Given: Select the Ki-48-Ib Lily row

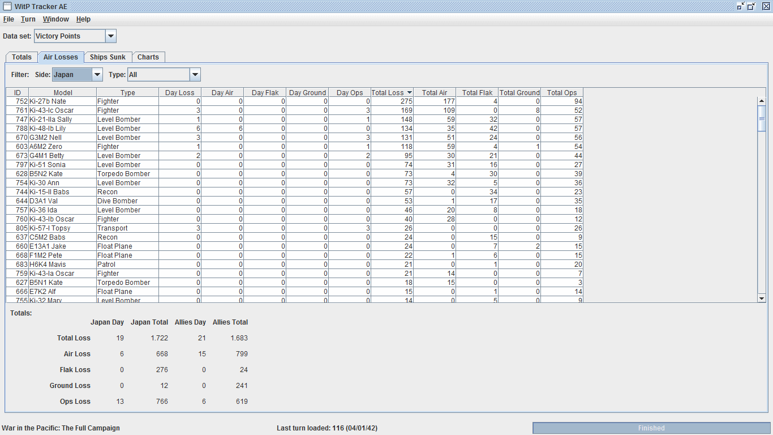Looking at the screenshot, I should [295, 129].
